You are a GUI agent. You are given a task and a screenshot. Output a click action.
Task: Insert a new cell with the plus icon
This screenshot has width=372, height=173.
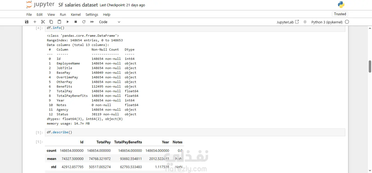tap(35, 22)
